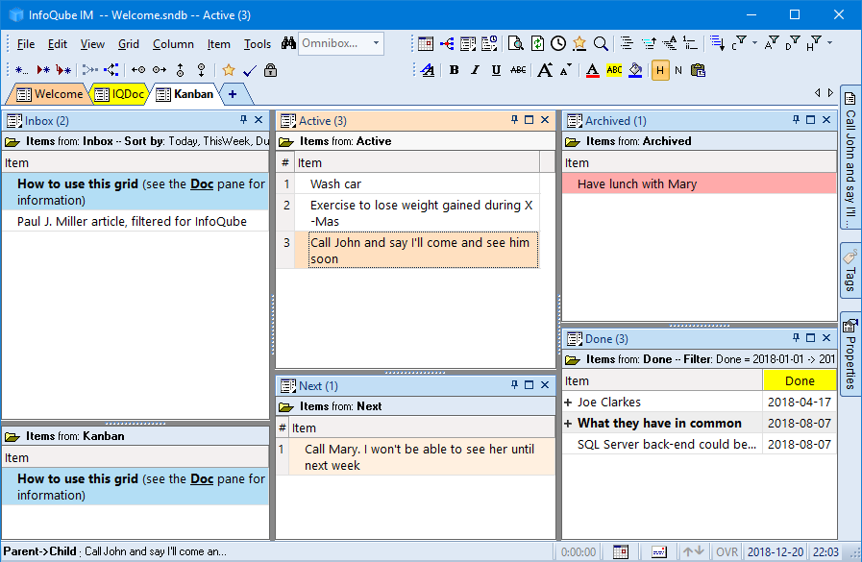The width and height of the screenshot is (862, 562).
Task: Select the Wash car item
Action: tap(335, 183)
